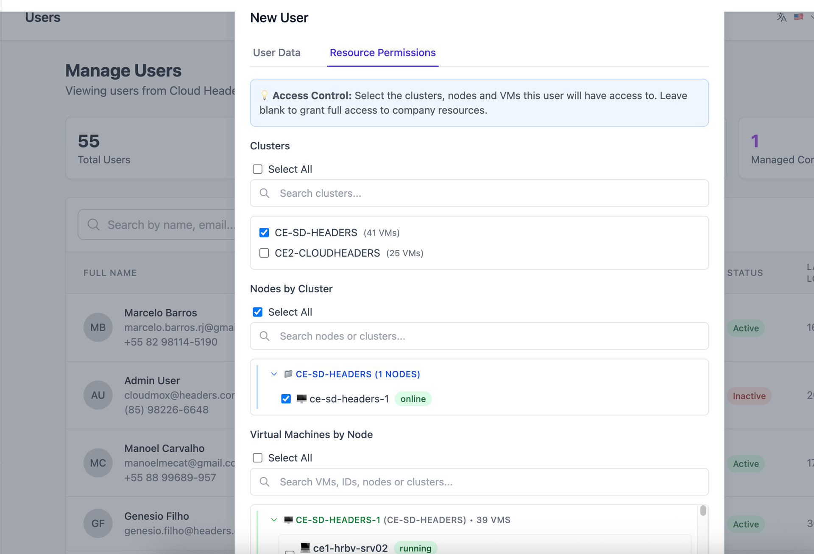Click the Search clusters input field

pos(479,193)
